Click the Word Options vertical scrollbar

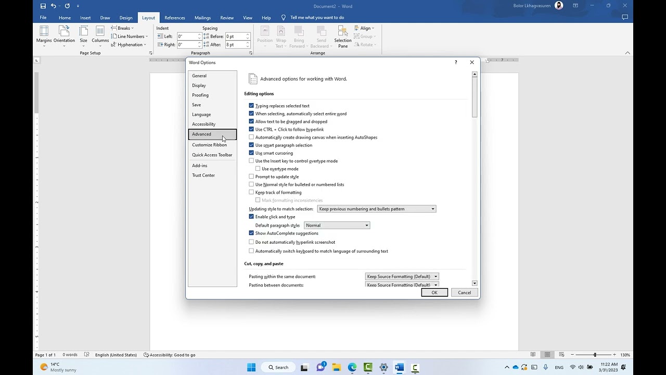coord(475,179)
